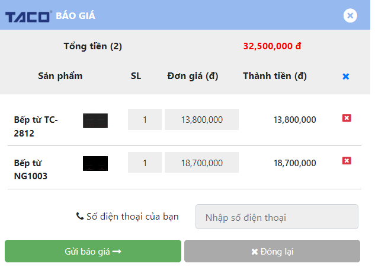Click the Đóng lại button
Viewport: 375px width, 276px height.
[272, 251]
